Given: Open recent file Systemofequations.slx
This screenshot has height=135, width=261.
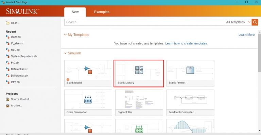Looking at the screenshot, I should pos(24,56).
